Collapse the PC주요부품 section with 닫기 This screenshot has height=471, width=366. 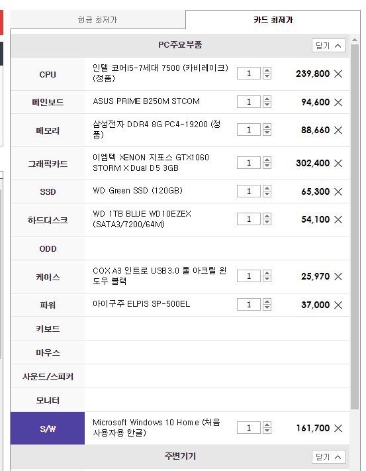tap(328, 46)
